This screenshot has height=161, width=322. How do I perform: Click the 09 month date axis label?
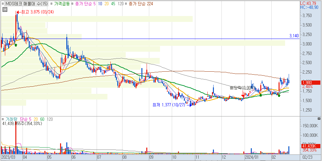pos(151,157)
